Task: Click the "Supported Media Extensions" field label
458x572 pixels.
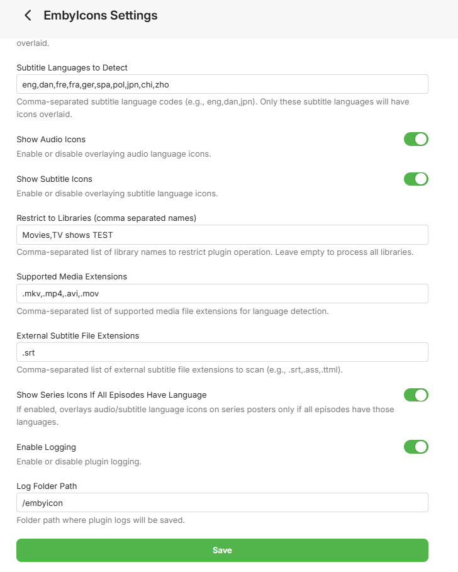Action: [x=72, y=276]
